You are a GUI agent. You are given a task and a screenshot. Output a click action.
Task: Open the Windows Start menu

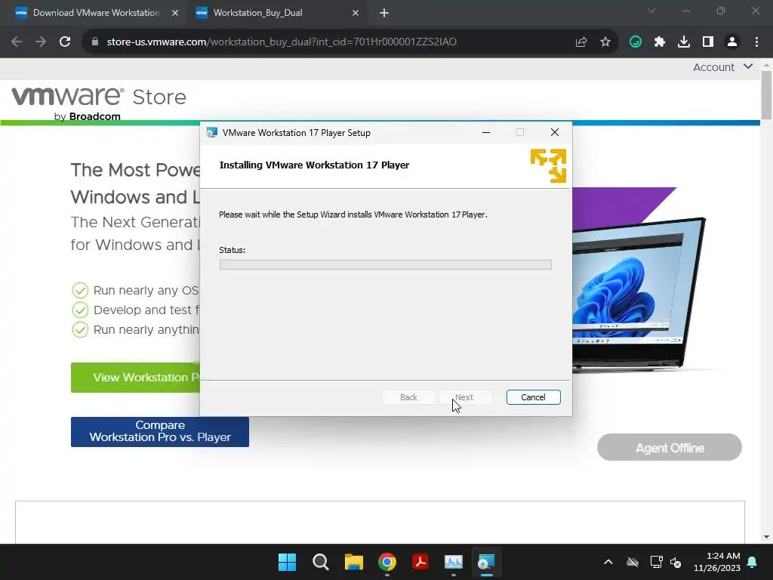click(288, 562)
